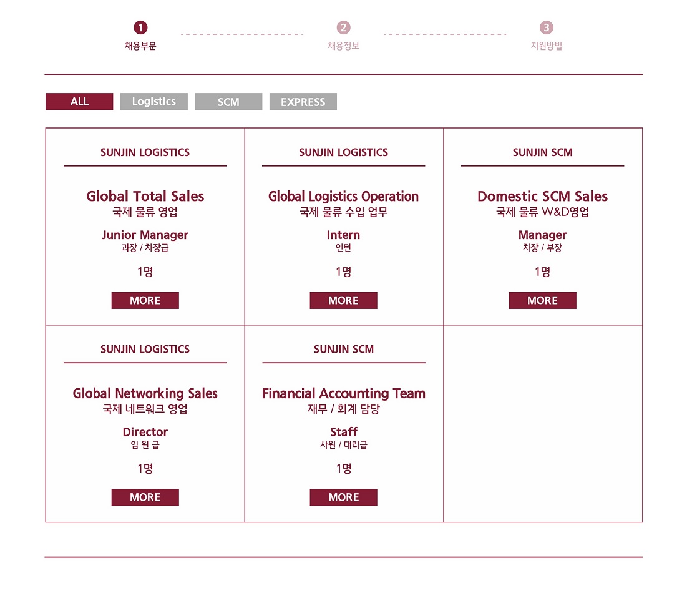Click SUNJIN SCM header of Domestic SCM Sales card
The image size is (687, 593).
click(542, 152)
